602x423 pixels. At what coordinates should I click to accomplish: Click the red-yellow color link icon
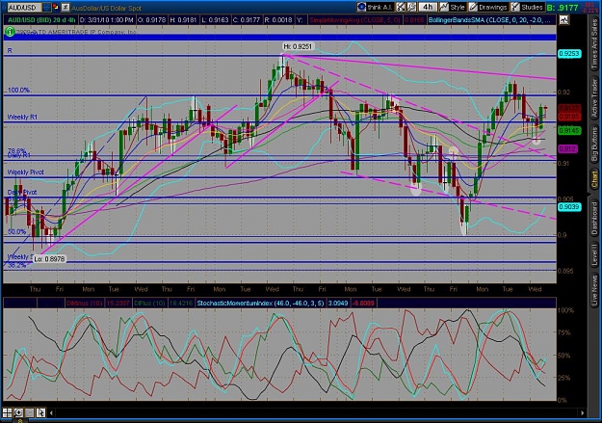click(x=56, y=8)
